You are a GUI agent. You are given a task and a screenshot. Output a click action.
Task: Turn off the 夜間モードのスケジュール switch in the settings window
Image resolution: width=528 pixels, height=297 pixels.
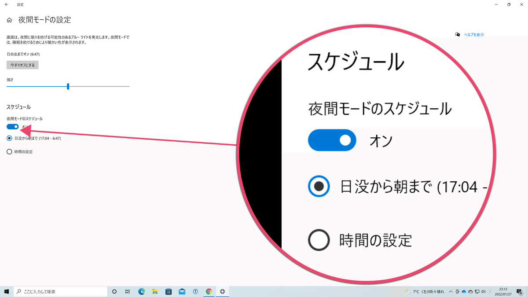point(13,127)
